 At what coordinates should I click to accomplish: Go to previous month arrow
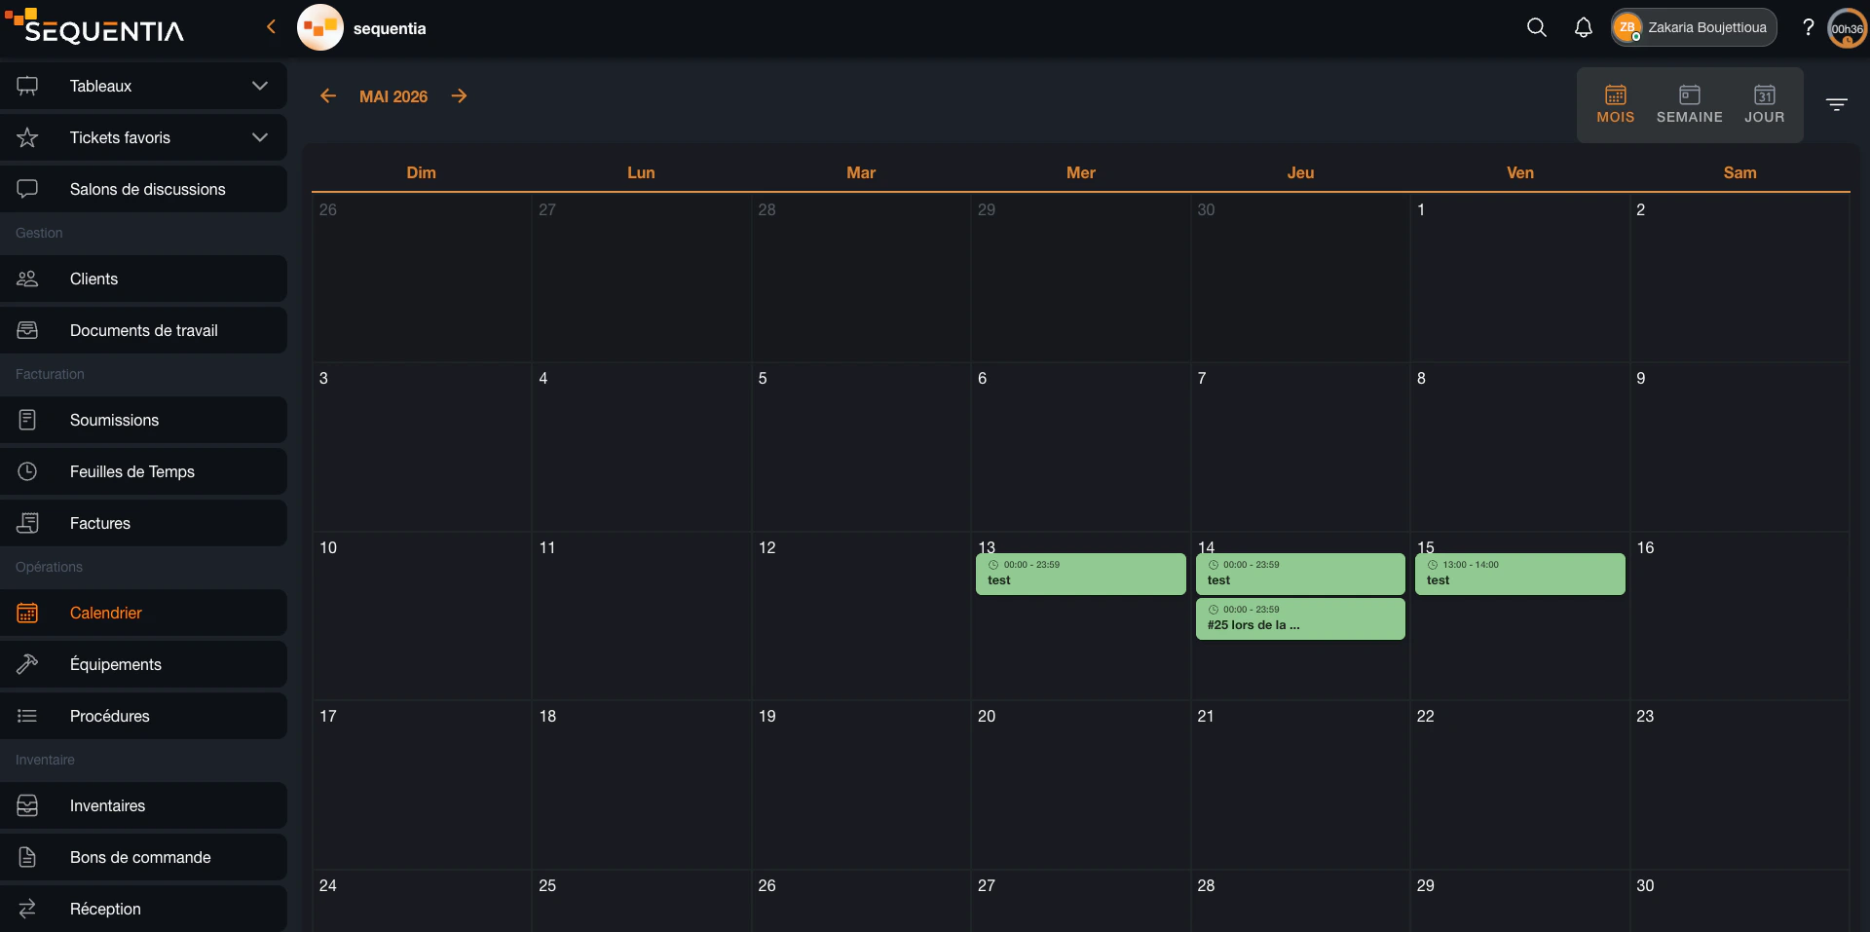328,95
